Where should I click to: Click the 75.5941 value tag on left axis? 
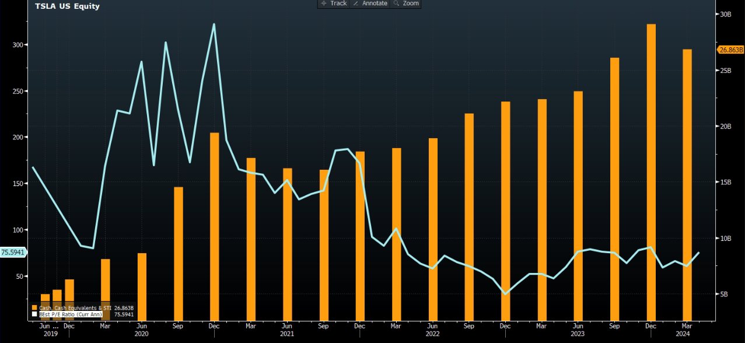click(x=13, y=253)
